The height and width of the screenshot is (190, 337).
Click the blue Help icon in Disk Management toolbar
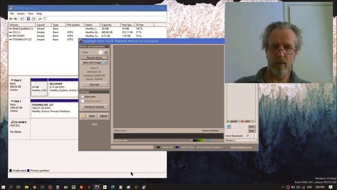28,19
